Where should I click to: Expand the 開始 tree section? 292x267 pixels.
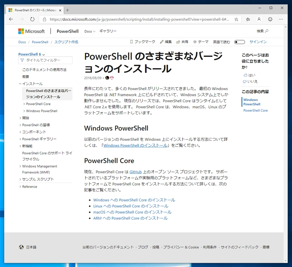point(20,118)
